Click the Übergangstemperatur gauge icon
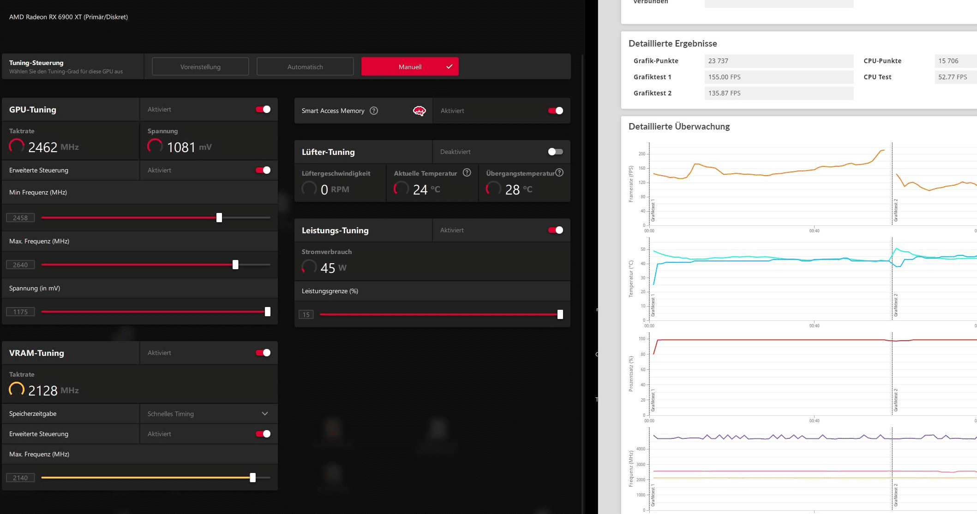 click(x=493, y=189)
